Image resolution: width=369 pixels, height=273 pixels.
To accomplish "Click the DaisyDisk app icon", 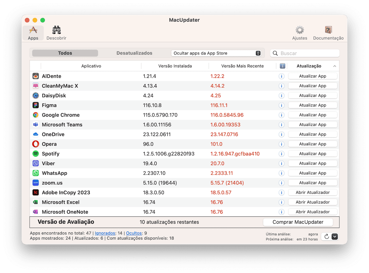I will click(x=36, y=96).
